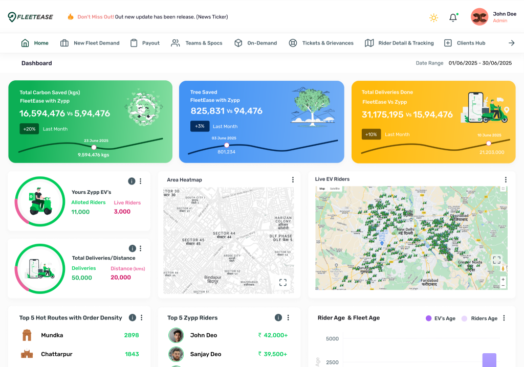Image resolution: width=524 pixels, height=367 pixels.
Task: Select Chattarpur route row
Action: [x=79, y=354]
